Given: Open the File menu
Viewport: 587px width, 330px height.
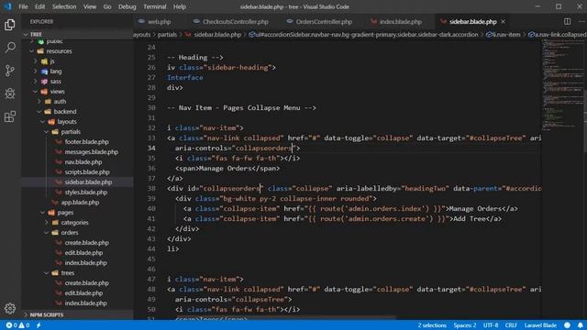Looking at the screenshot, I should [x=23, y=6].
